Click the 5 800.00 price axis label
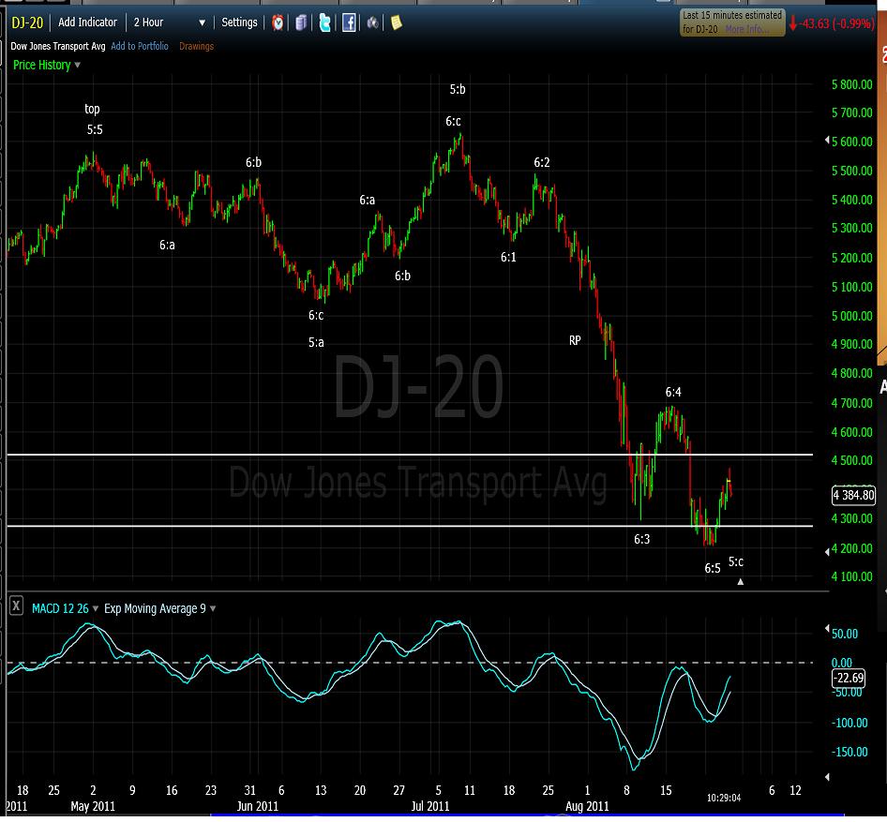The image size is (887, 822). (852, 84)
